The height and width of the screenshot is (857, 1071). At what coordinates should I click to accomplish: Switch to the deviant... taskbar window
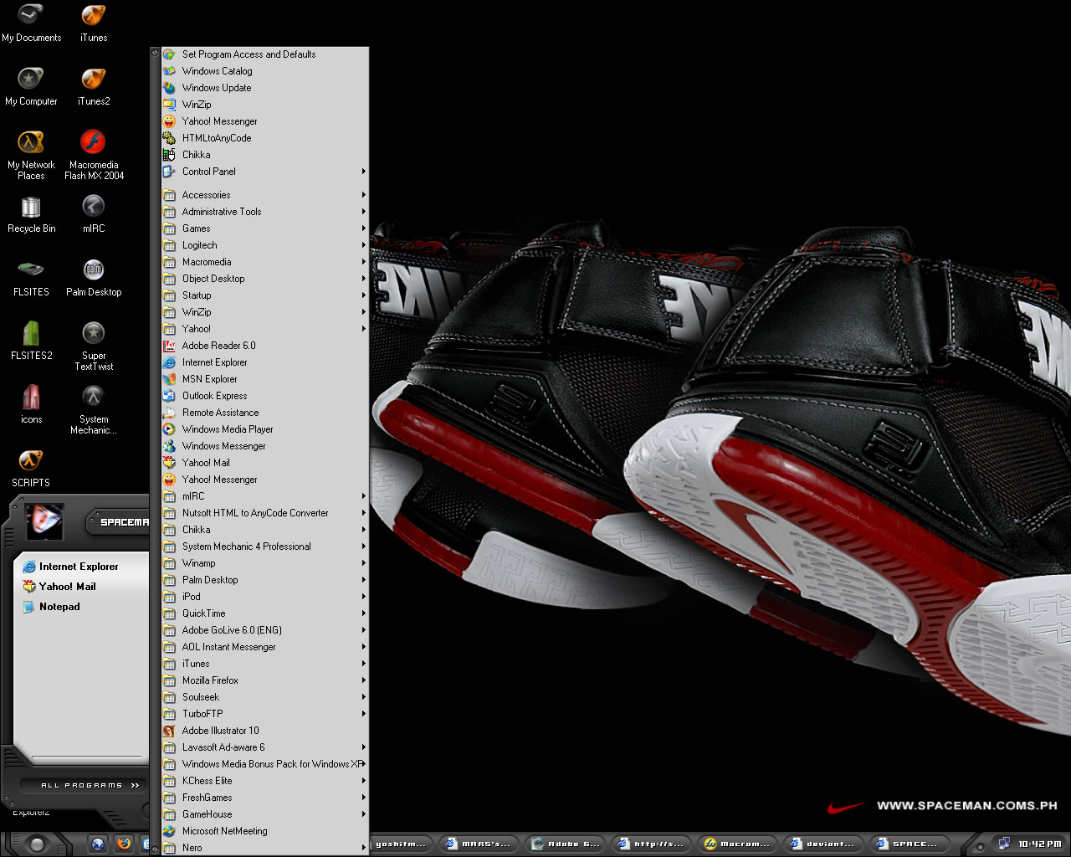pos(822,844)
